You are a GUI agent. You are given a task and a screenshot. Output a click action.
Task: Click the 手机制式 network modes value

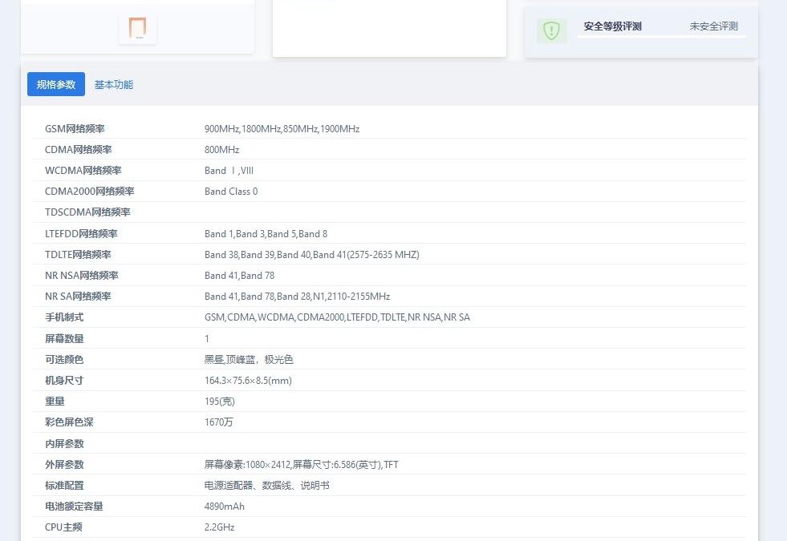[x=337, y=317]
